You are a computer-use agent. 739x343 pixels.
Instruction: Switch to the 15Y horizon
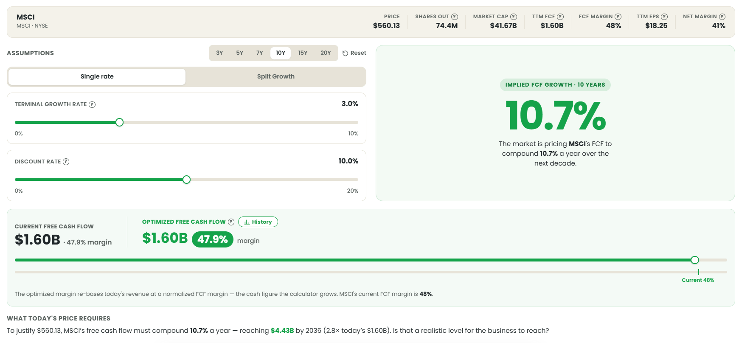[x=303, y=53]
